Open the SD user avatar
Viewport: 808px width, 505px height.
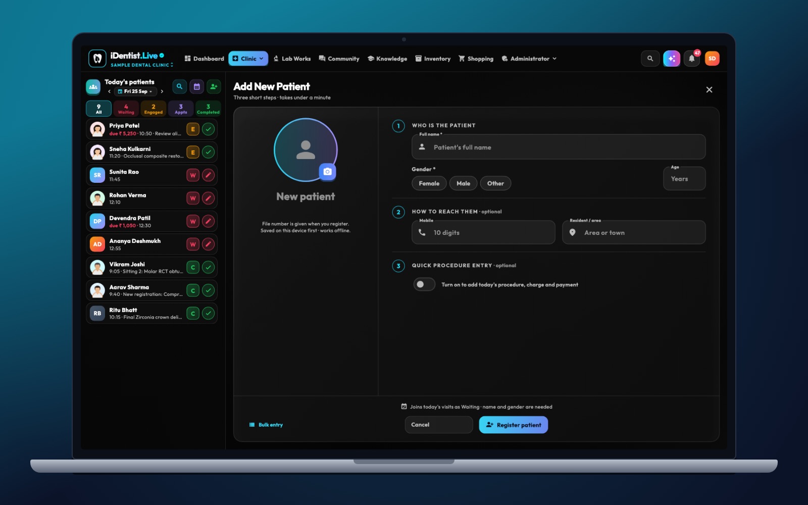[x=712, y=59]
